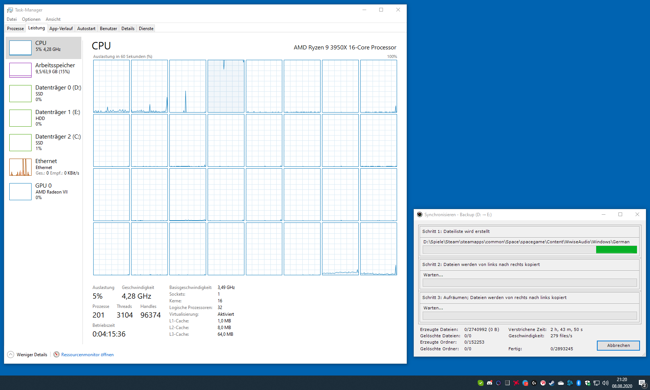Image resolution: width=650 pixels, height=390 pixels.
Task: Click Logische Prozessoren value 32
Action: click(220, 308)
